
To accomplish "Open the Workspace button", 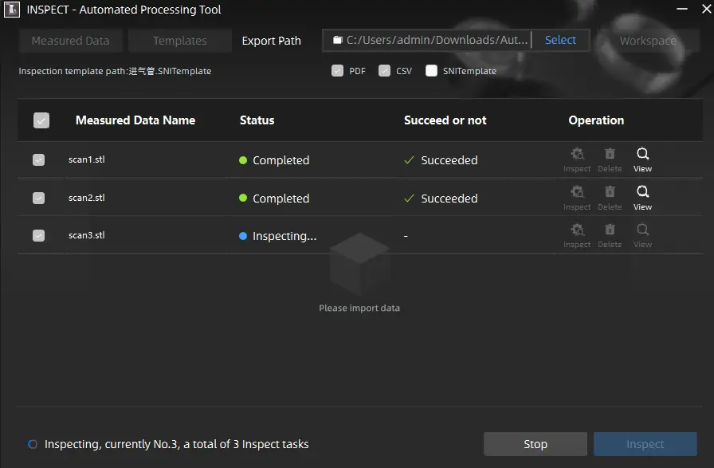I will point(648,41).
